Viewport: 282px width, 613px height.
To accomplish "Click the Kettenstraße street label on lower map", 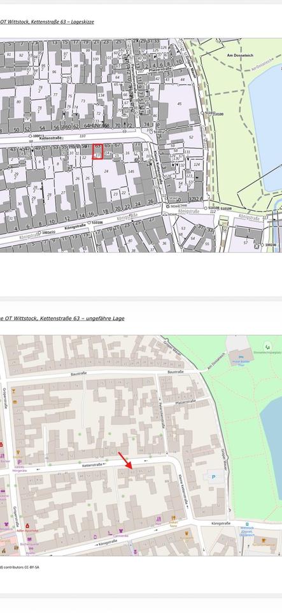I will point(92,465).
